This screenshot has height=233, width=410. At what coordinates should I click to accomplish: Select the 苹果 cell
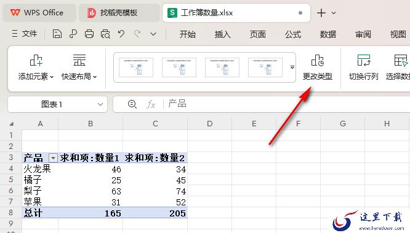pos(40,202)
